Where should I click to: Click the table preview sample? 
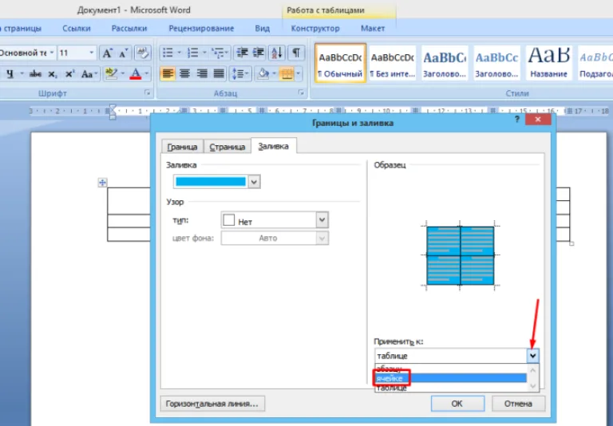tap(460, 255)
